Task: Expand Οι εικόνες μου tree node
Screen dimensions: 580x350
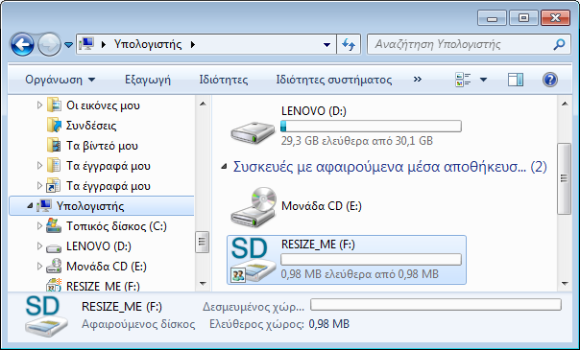Action: (x=39, y=105)
